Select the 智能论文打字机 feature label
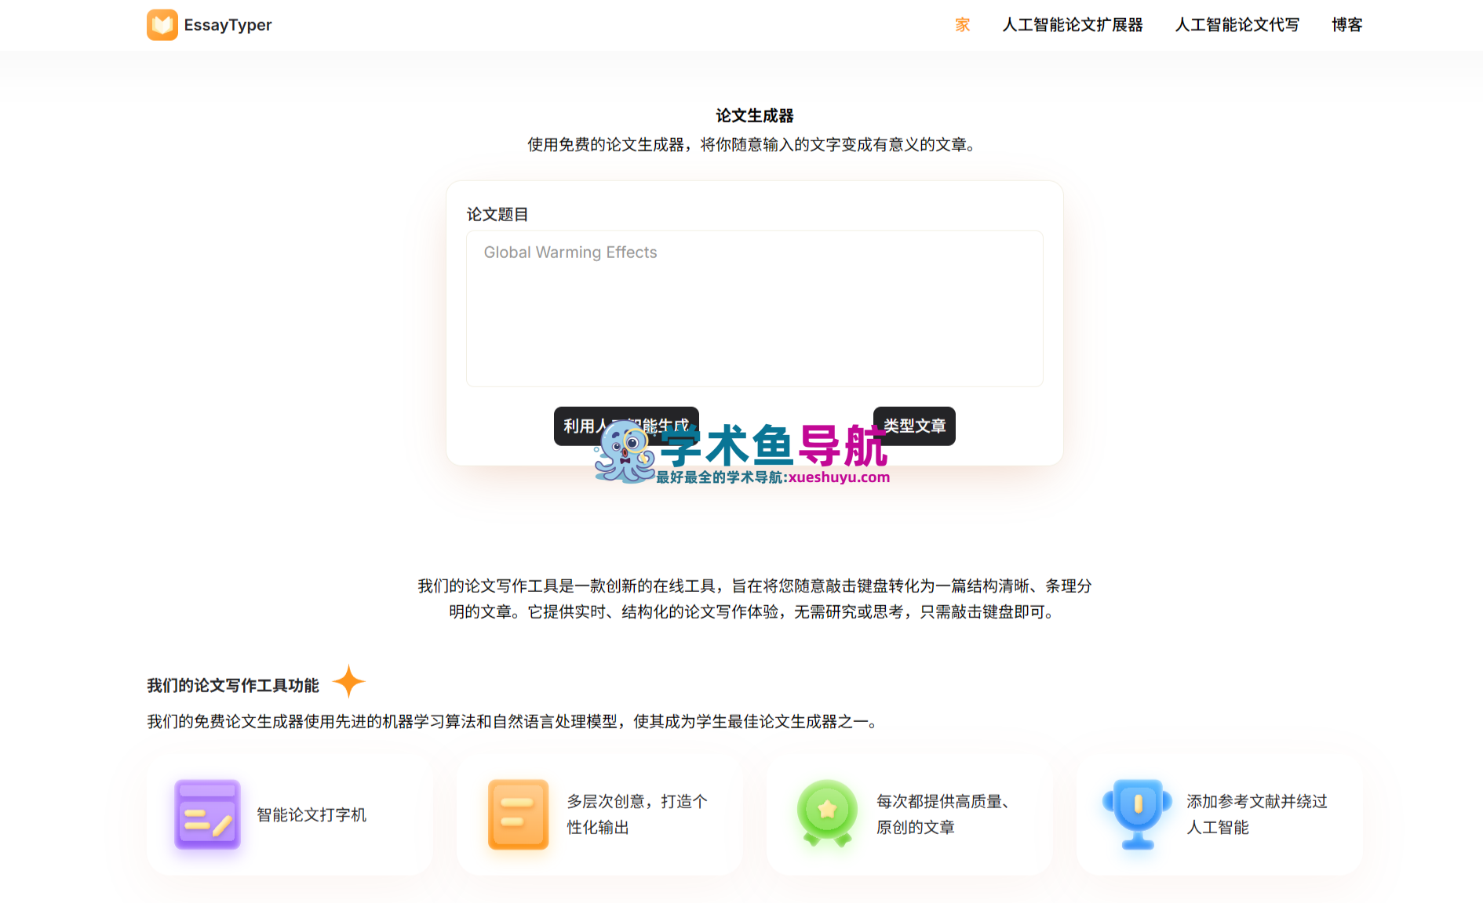1483x903 pixels. point(312,815)
